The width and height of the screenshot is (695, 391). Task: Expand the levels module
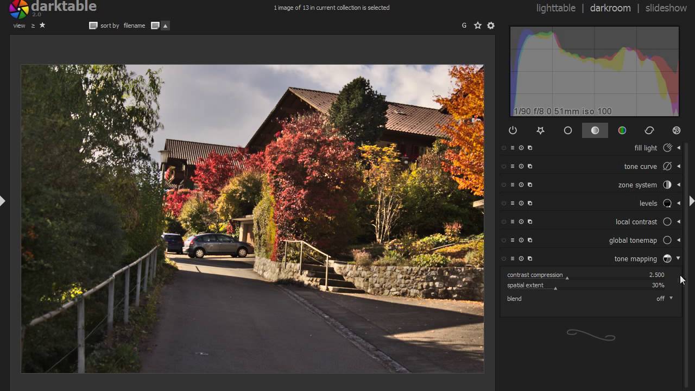point(678,203)
